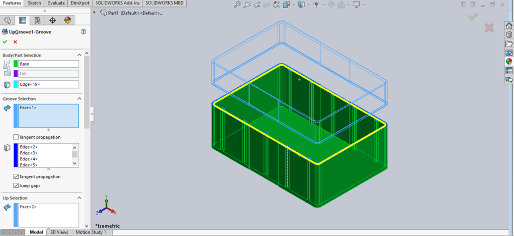Uncheck Tangent propagation below edges list

click(x=16, y=176)
